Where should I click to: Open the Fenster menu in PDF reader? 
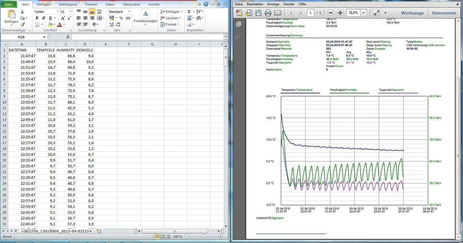pyautogui.click(x=289, y=4)
